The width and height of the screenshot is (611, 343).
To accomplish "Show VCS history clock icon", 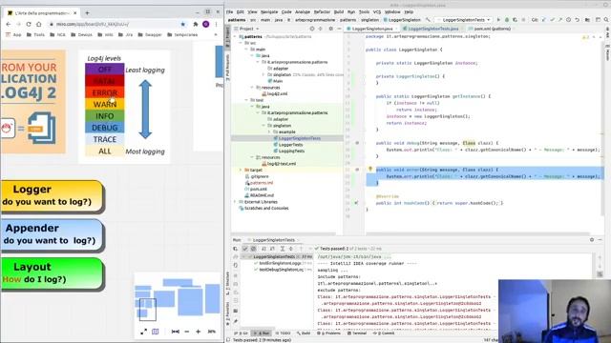I will [x=569, y=19].
